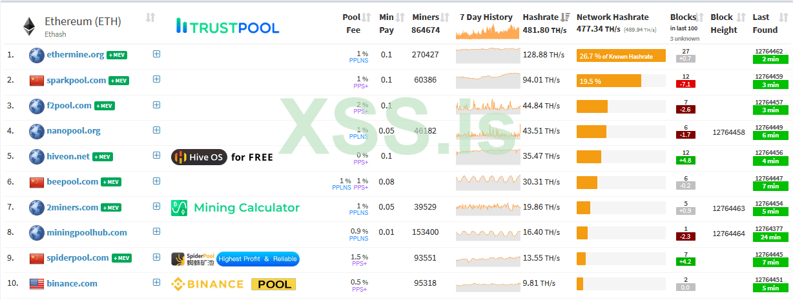Open the Hive OS for FREE banner
The image size is (793, 300).
[x=223, y=157]
